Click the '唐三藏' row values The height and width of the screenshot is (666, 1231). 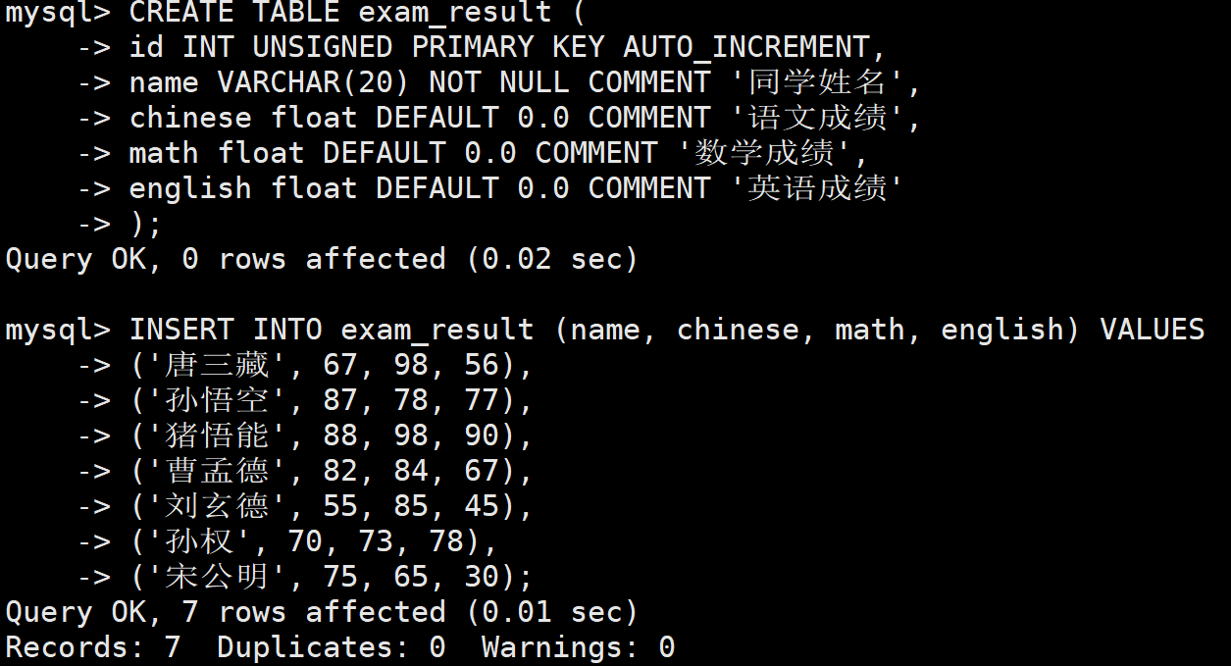point(332,365)
